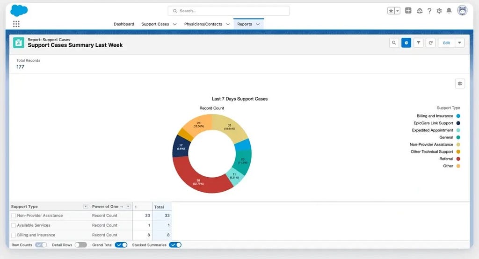Screen dimensions: 479x259
Task: Click the Referral legend color dot
Action: point(458,159)
